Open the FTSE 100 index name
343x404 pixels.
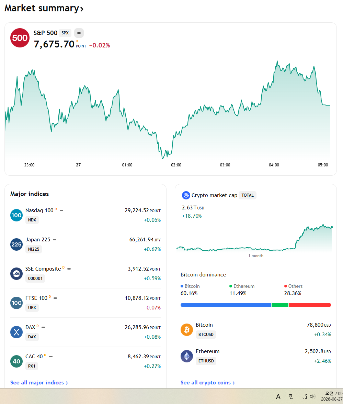click(x=36, y=298)
